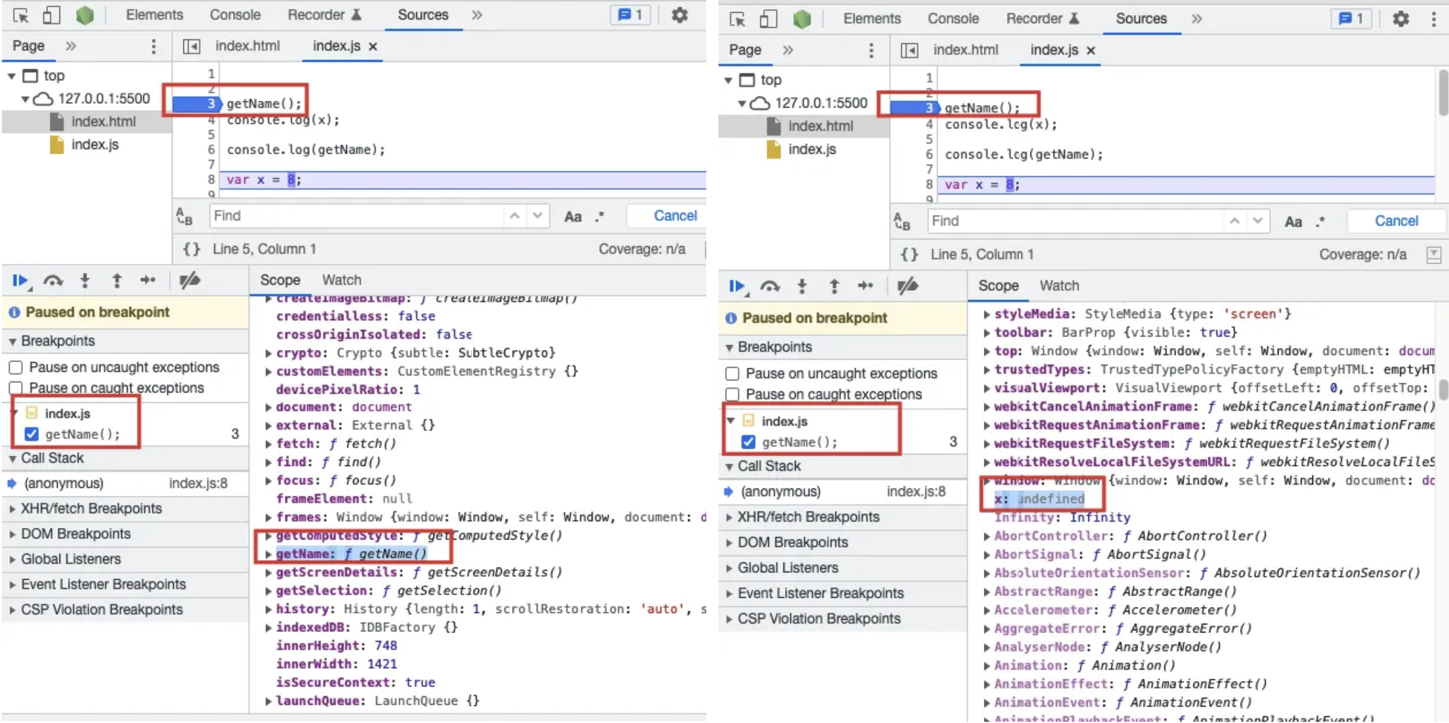Click Step icon in left DevTools debugger
Viewport: 1449px width, 723px height.
click(x=148, y=280)
